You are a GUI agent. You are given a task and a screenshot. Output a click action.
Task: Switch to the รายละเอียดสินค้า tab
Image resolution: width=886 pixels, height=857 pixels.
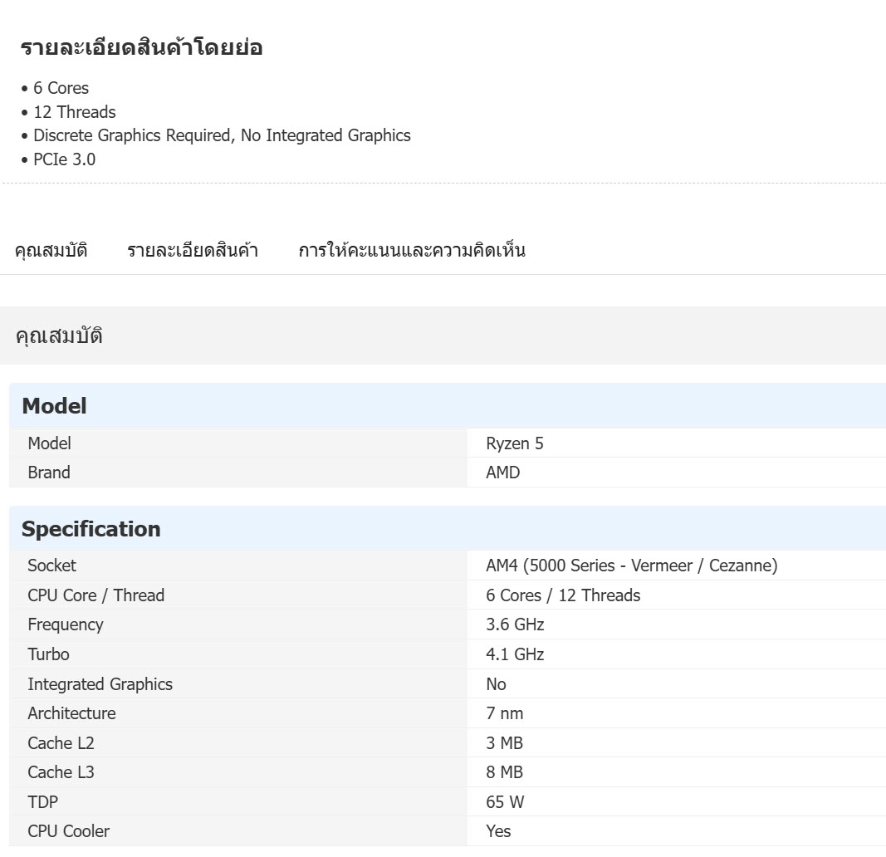click(x=193, y=251)
